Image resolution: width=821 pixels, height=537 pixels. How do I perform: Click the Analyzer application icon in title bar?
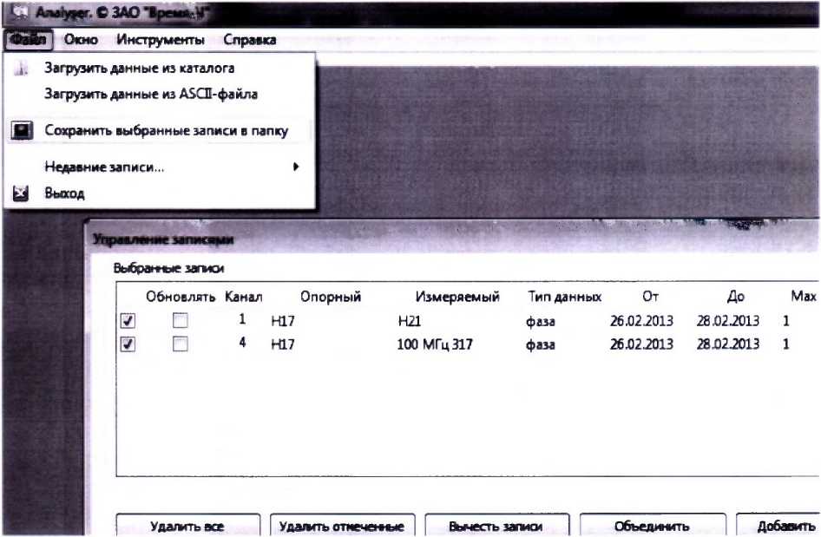click(20, 11)
